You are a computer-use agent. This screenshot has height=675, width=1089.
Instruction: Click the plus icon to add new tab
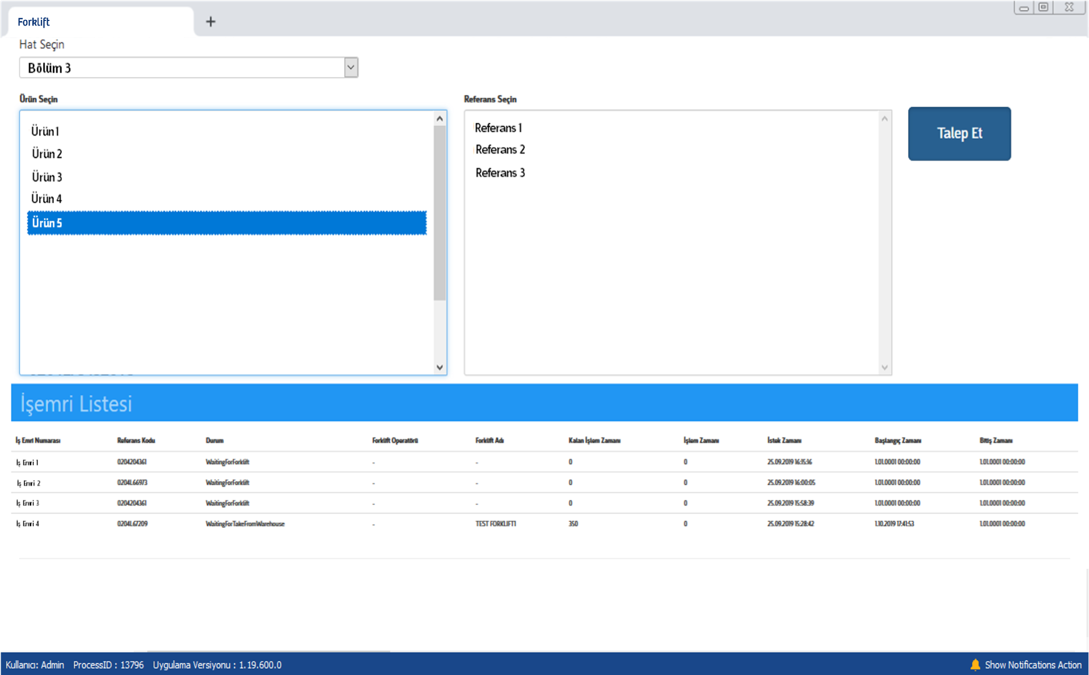click(x=210, y=22)
